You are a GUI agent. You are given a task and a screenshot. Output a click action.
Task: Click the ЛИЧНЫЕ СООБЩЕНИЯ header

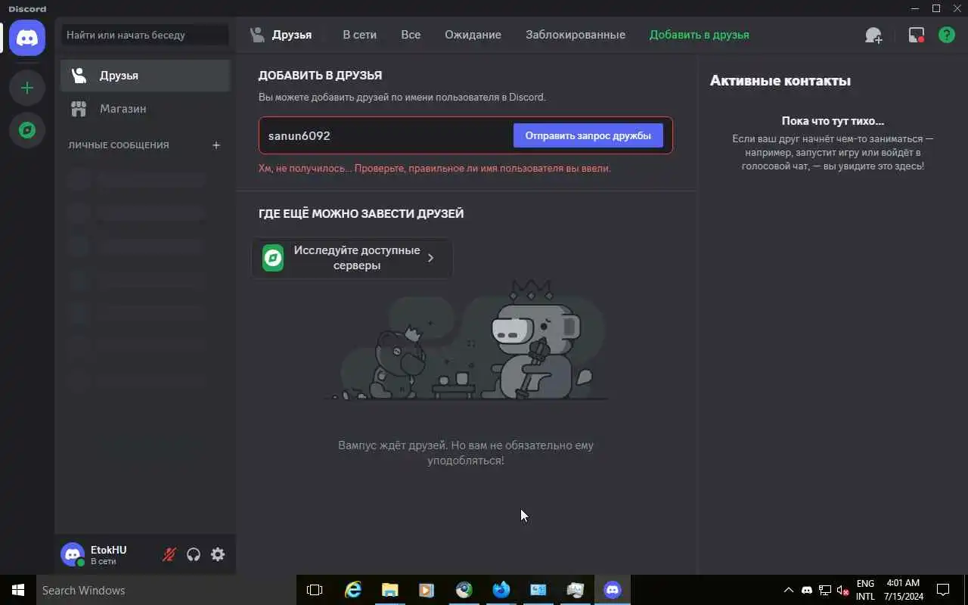tap(119, 145)
